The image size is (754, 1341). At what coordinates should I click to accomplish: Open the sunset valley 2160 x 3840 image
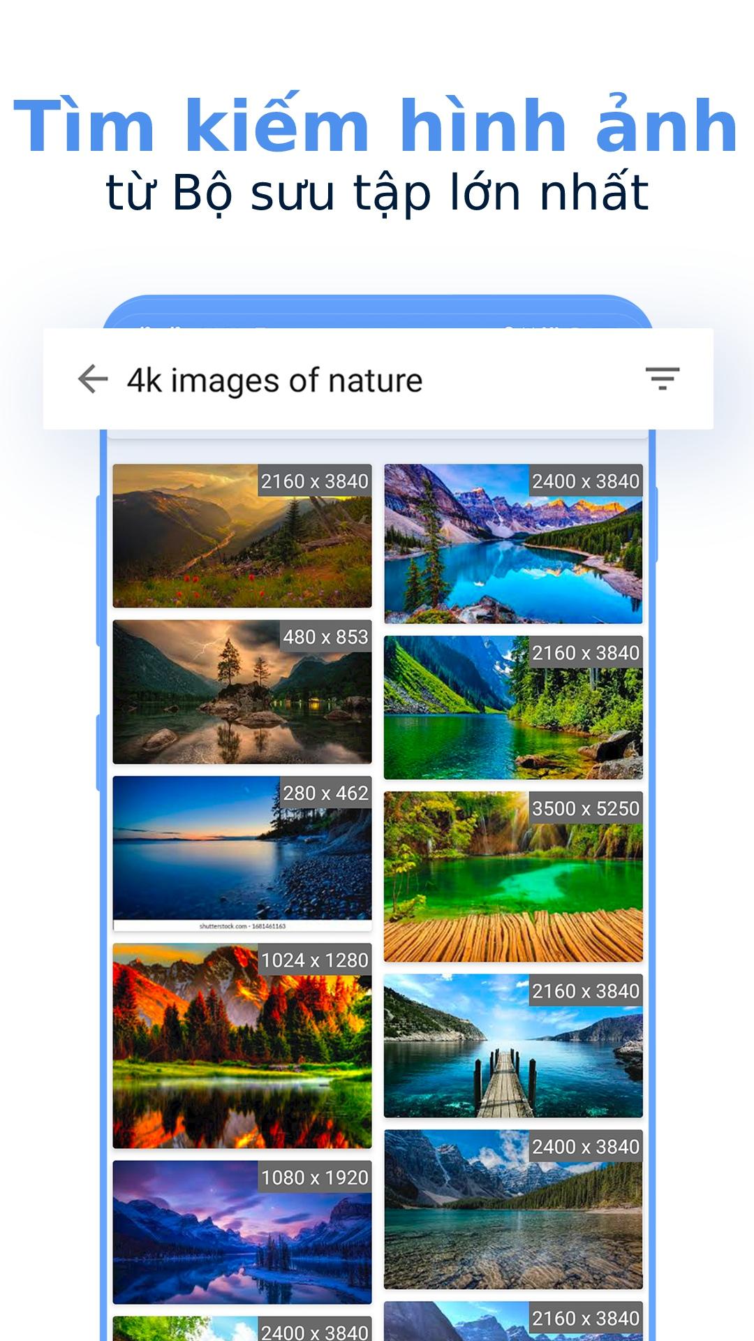tap(242, 536)
